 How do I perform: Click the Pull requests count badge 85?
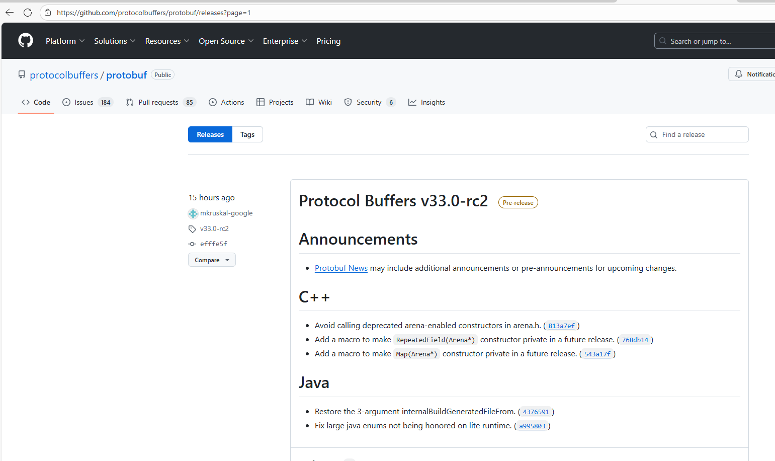point(190,103)
